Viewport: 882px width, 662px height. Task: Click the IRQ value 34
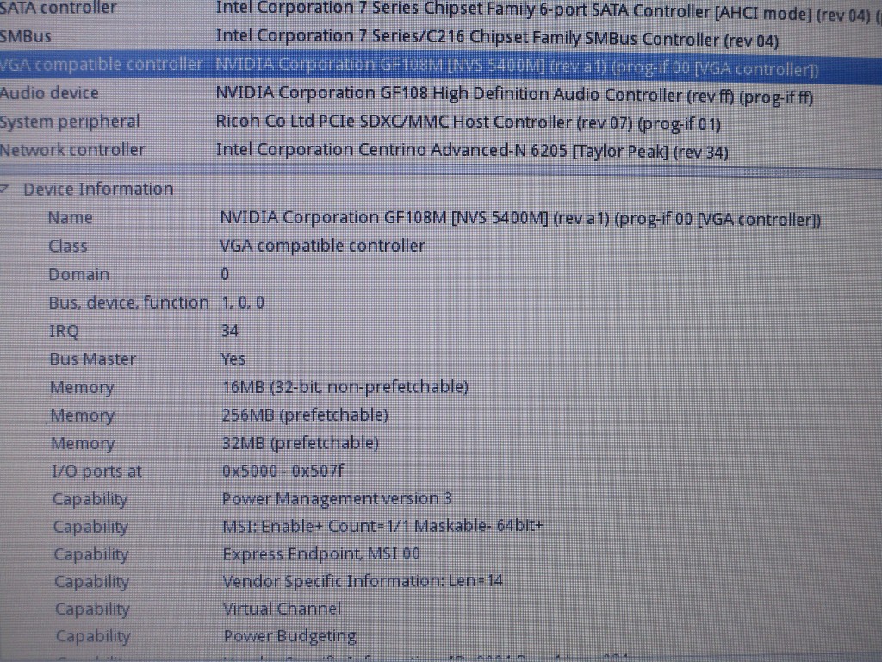coord(230,330)
